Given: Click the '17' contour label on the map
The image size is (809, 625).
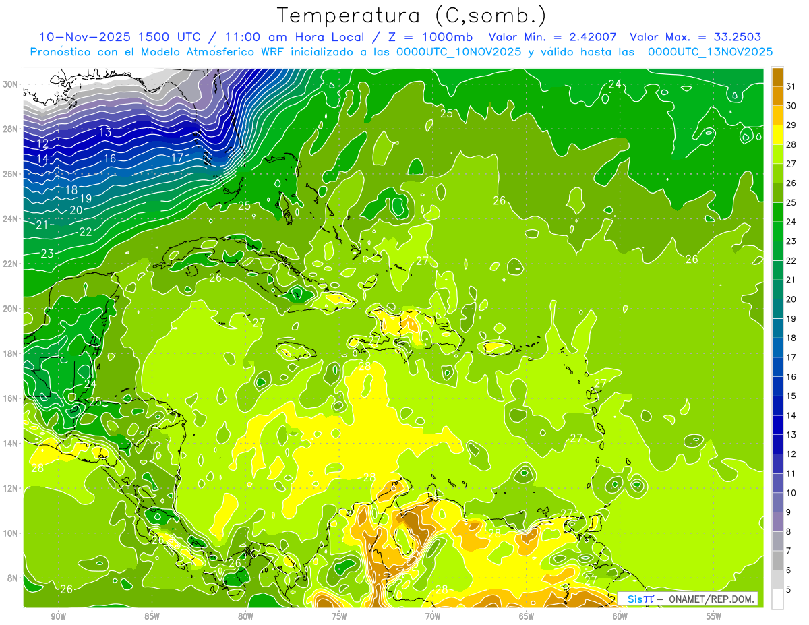Looking at the screenshot, I should click(177, 158).
